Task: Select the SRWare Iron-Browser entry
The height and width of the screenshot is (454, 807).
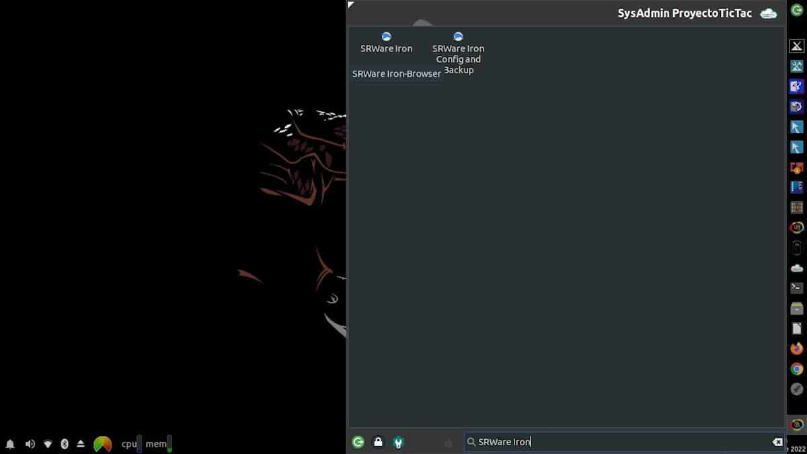Action: pyautogui.click(x=396, y=73)
